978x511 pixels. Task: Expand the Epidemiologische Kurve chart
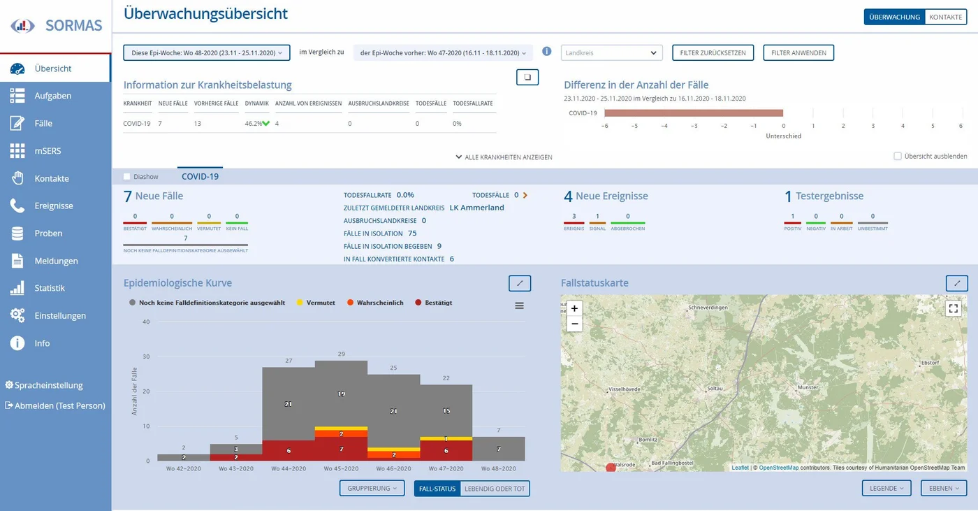[520, 283]
